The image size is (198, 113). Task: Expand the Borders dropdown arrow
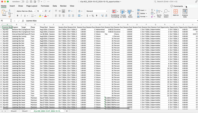tap(35, 16)
